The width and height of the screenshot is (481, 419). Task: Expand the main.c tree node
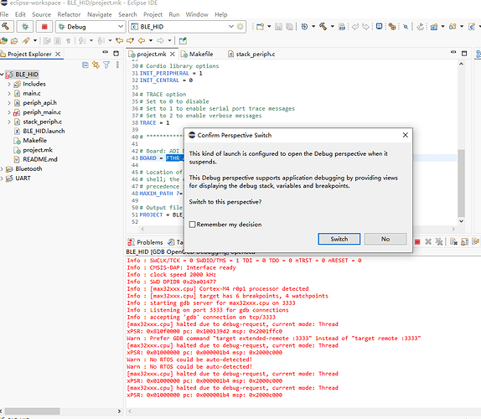pyautogui.click(x=9, y=94)
